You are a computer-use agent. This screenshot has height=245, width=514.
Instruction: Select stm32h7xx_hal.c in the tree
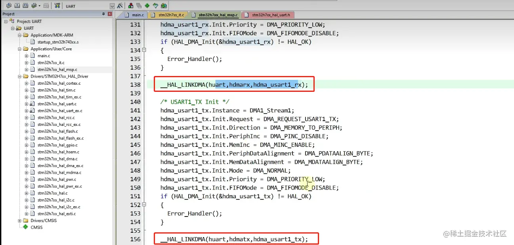coord(53,193)
